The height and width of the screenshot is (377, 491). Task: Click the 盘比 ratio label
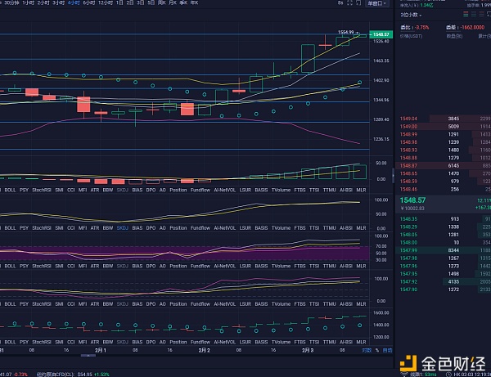tap(405, 28)
